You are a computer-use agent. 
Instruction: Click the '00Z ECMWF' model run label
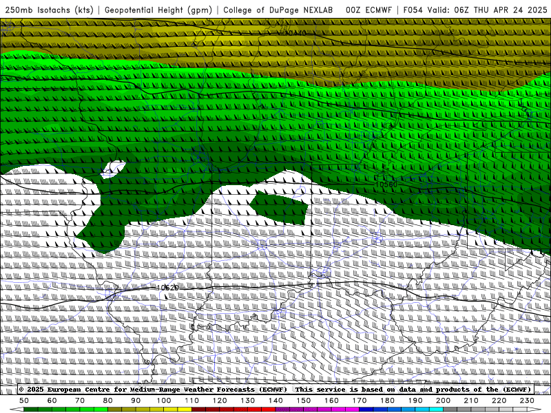(x=368, y=10)
